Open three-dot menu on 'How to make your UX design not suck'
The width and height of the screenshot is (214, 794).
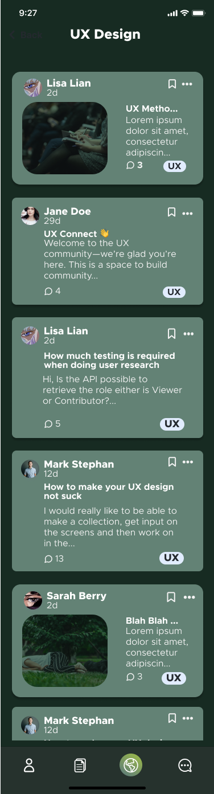click(x=188, y=462)
